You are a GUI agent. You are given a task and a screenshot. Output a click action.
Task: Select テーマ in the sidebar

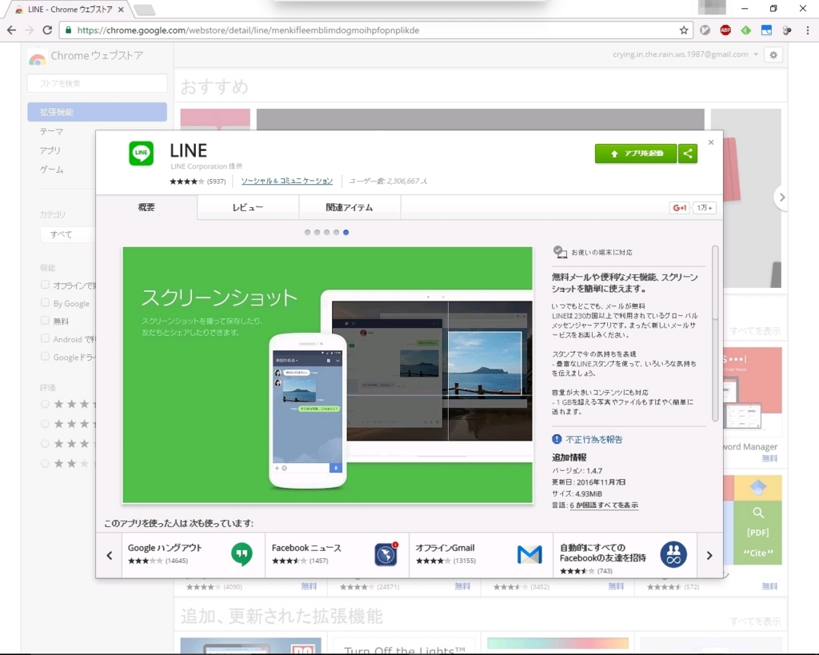point(52,132)
